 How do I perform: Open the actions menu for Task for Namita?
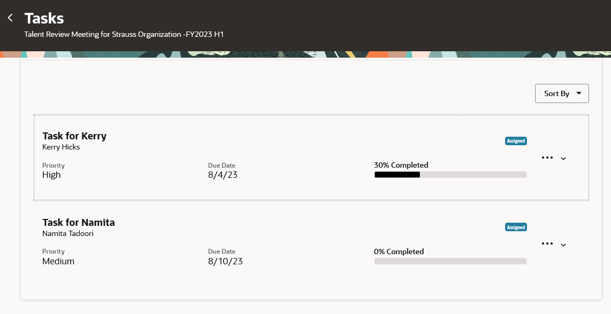coord(547,244)
